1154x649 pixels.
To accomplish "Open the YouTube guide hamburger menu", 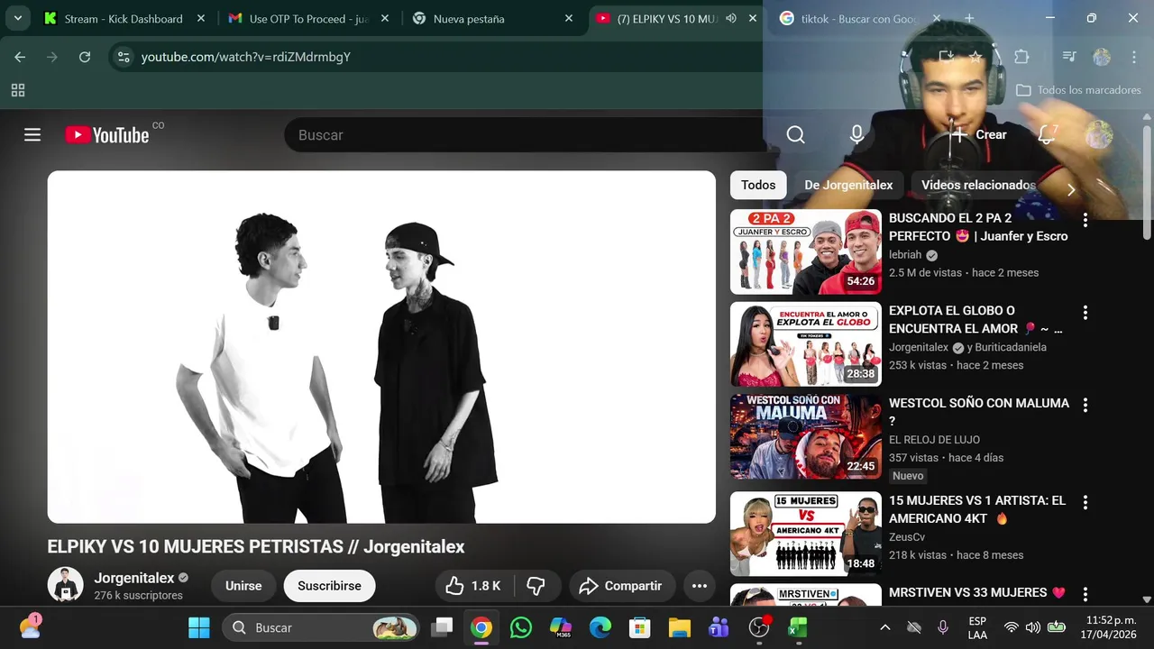I will (x=32, y=135).
